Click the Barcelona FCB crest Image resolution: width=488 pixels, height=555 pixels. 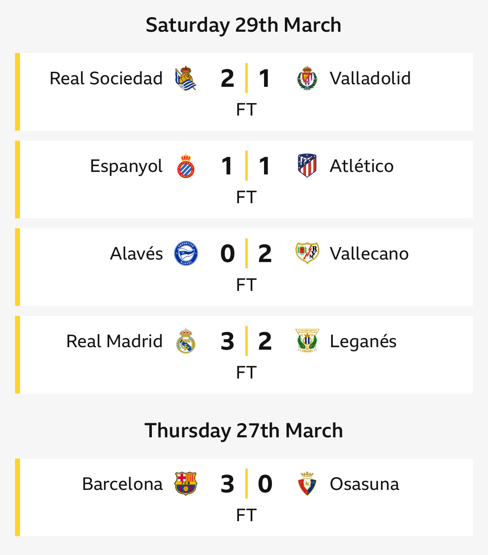(186, 484)
